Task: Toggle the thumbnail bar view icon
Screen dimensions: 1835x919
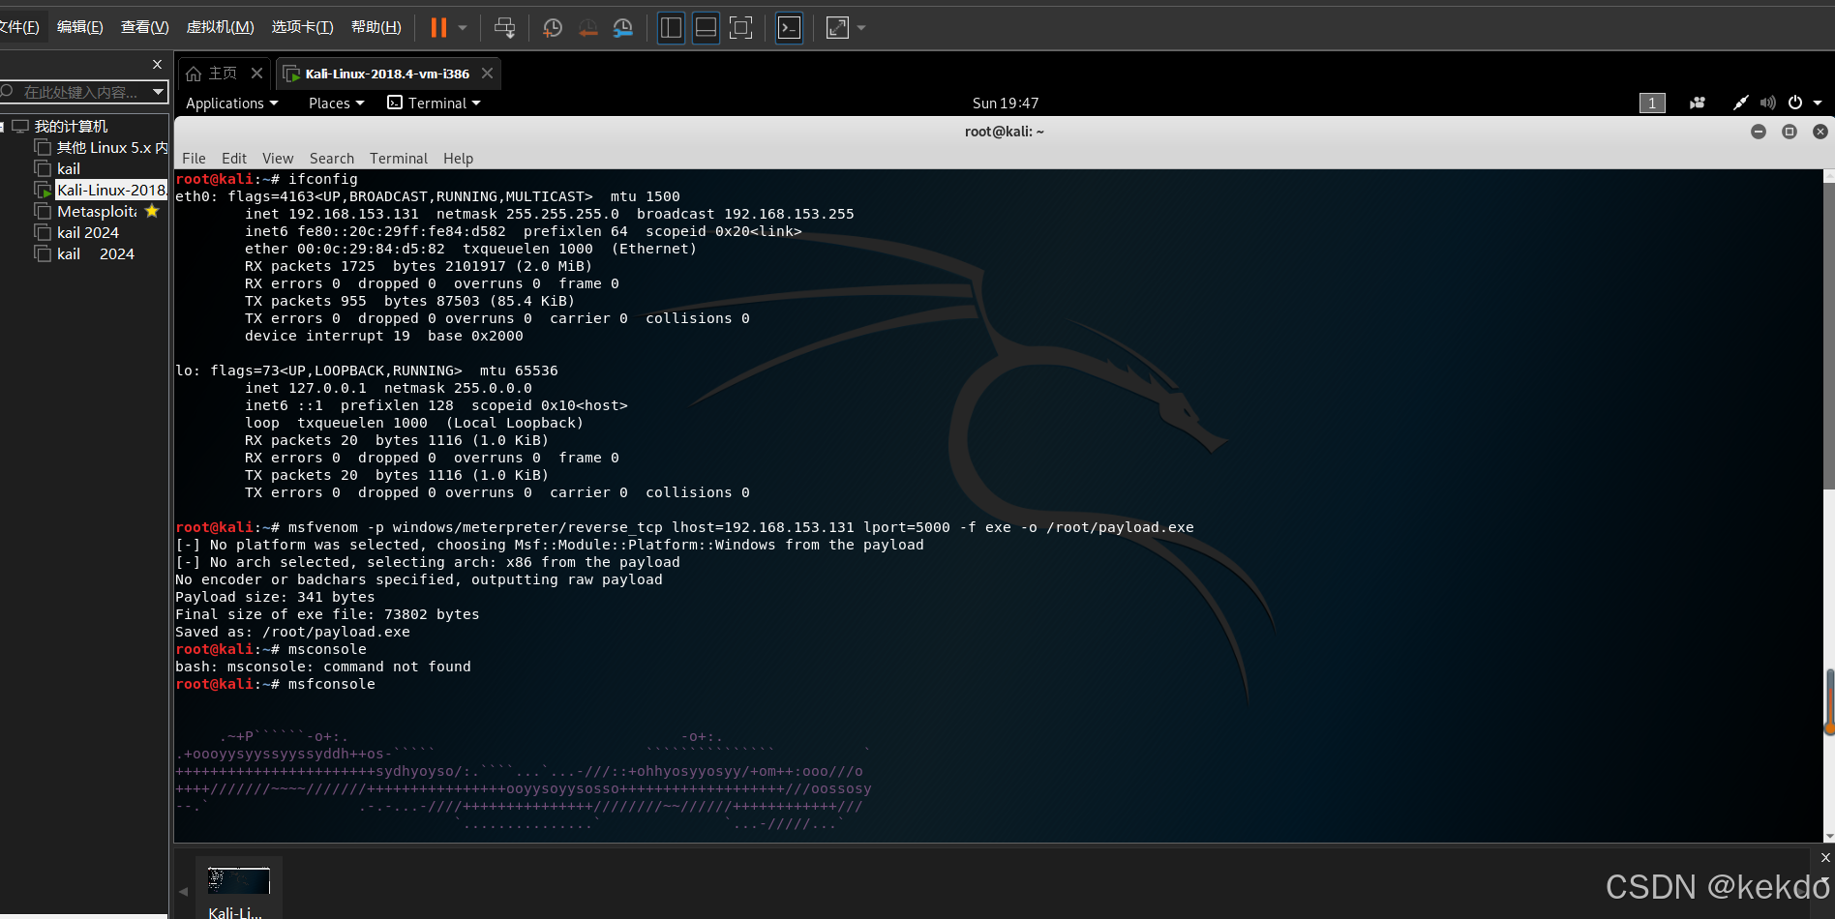Action: 707,28
